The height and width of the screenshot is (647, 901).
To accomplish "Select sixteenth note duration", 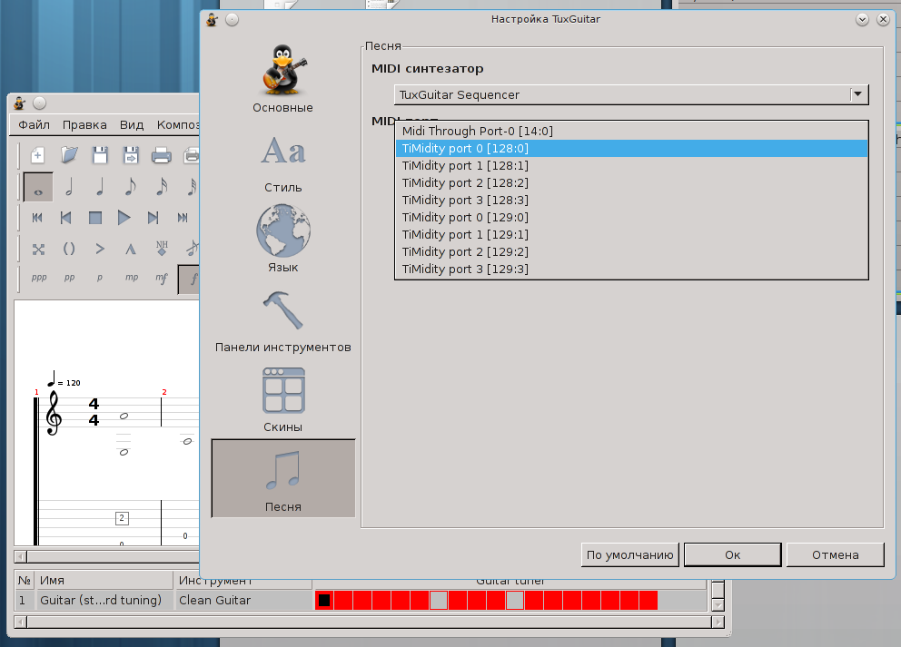I will tap(162, 187).
